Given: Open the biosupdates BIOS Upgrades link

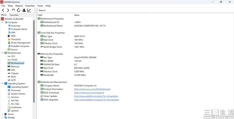Looking at the screenshot, I should (96, 100).
